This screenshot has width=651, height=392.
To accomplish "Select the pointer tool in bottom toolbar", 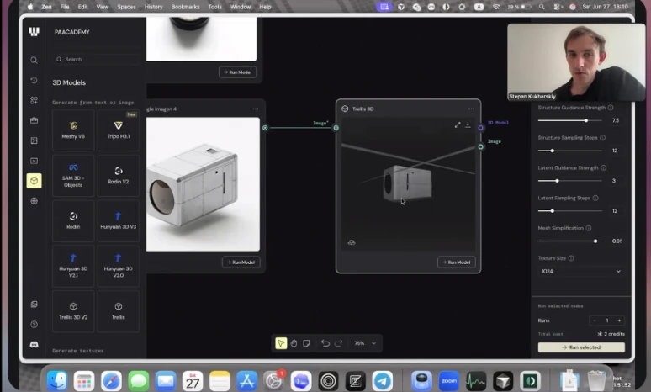I will 281,343.
